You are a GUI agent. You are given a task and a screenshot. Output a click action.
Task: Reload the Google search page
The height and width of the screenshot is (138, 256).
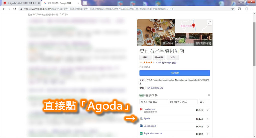point(14,9)
